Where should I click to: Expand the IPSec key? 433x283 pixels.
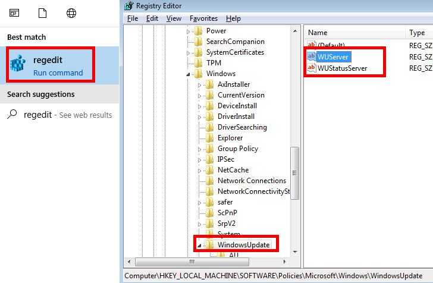point(199,160)
